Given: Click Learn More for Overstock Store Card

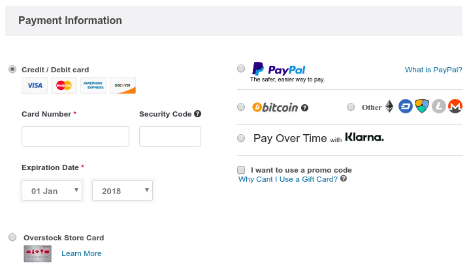Looking at the screenshot, I should [82, 253].
